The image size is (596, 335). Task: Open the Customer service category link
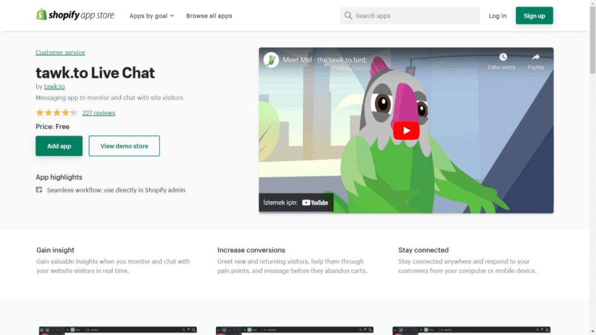(61, 52)
